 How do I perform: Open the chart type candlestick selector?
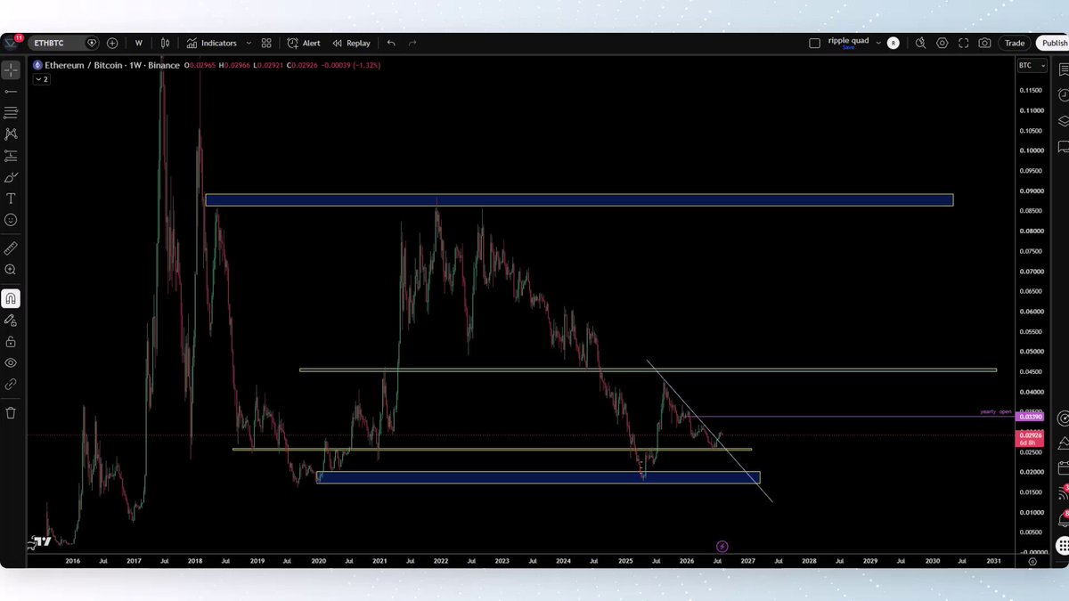(165, 43)
